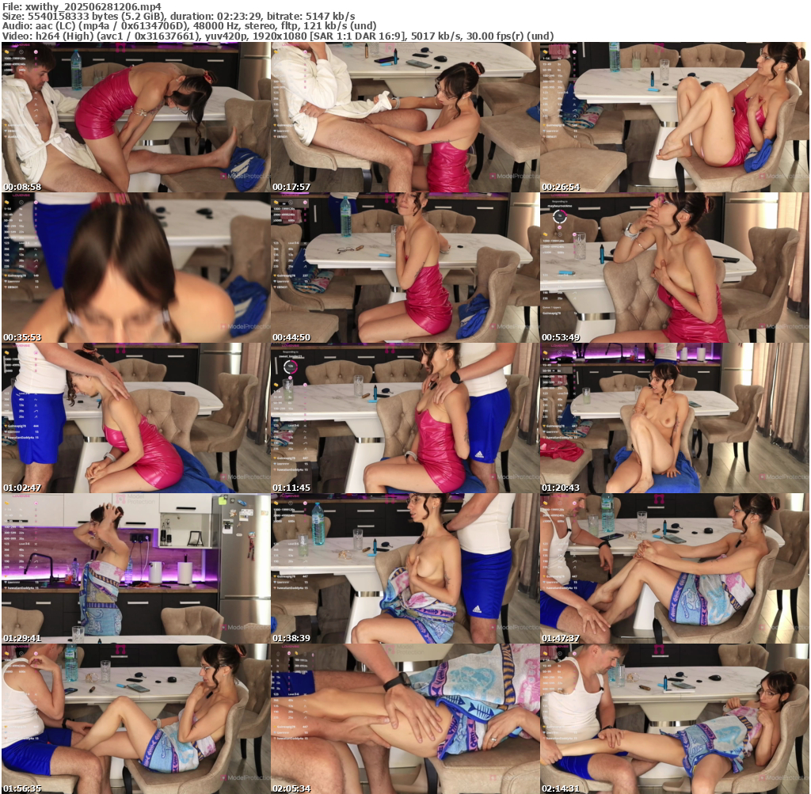
Task: Open the thumbnail at 00:26:54
Action: pos(674,117)
